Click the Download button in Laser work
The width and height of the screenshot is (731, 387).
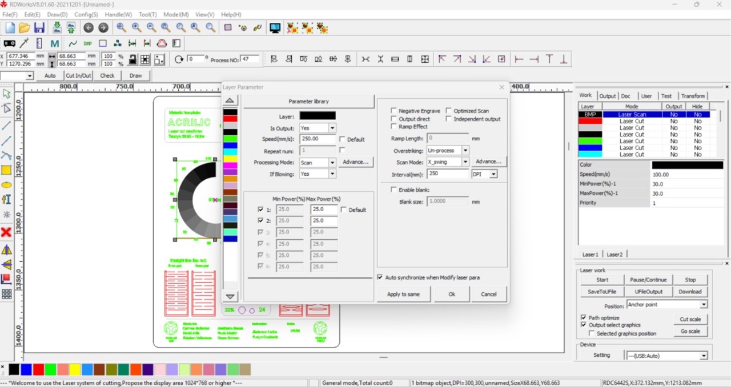690,291
